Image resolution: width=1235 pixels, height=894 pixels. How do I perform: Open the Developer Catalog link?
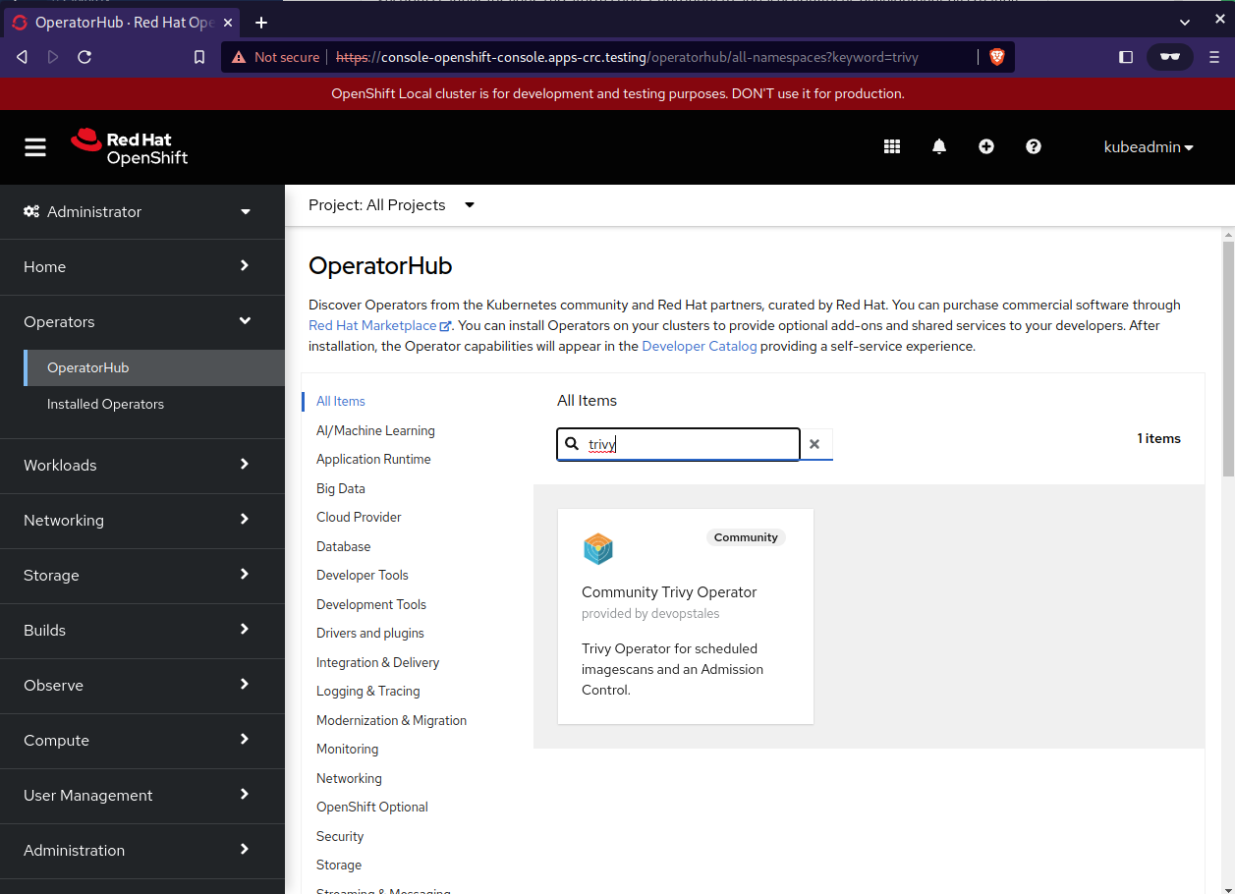pyautogui.click(x=699, y=347)
